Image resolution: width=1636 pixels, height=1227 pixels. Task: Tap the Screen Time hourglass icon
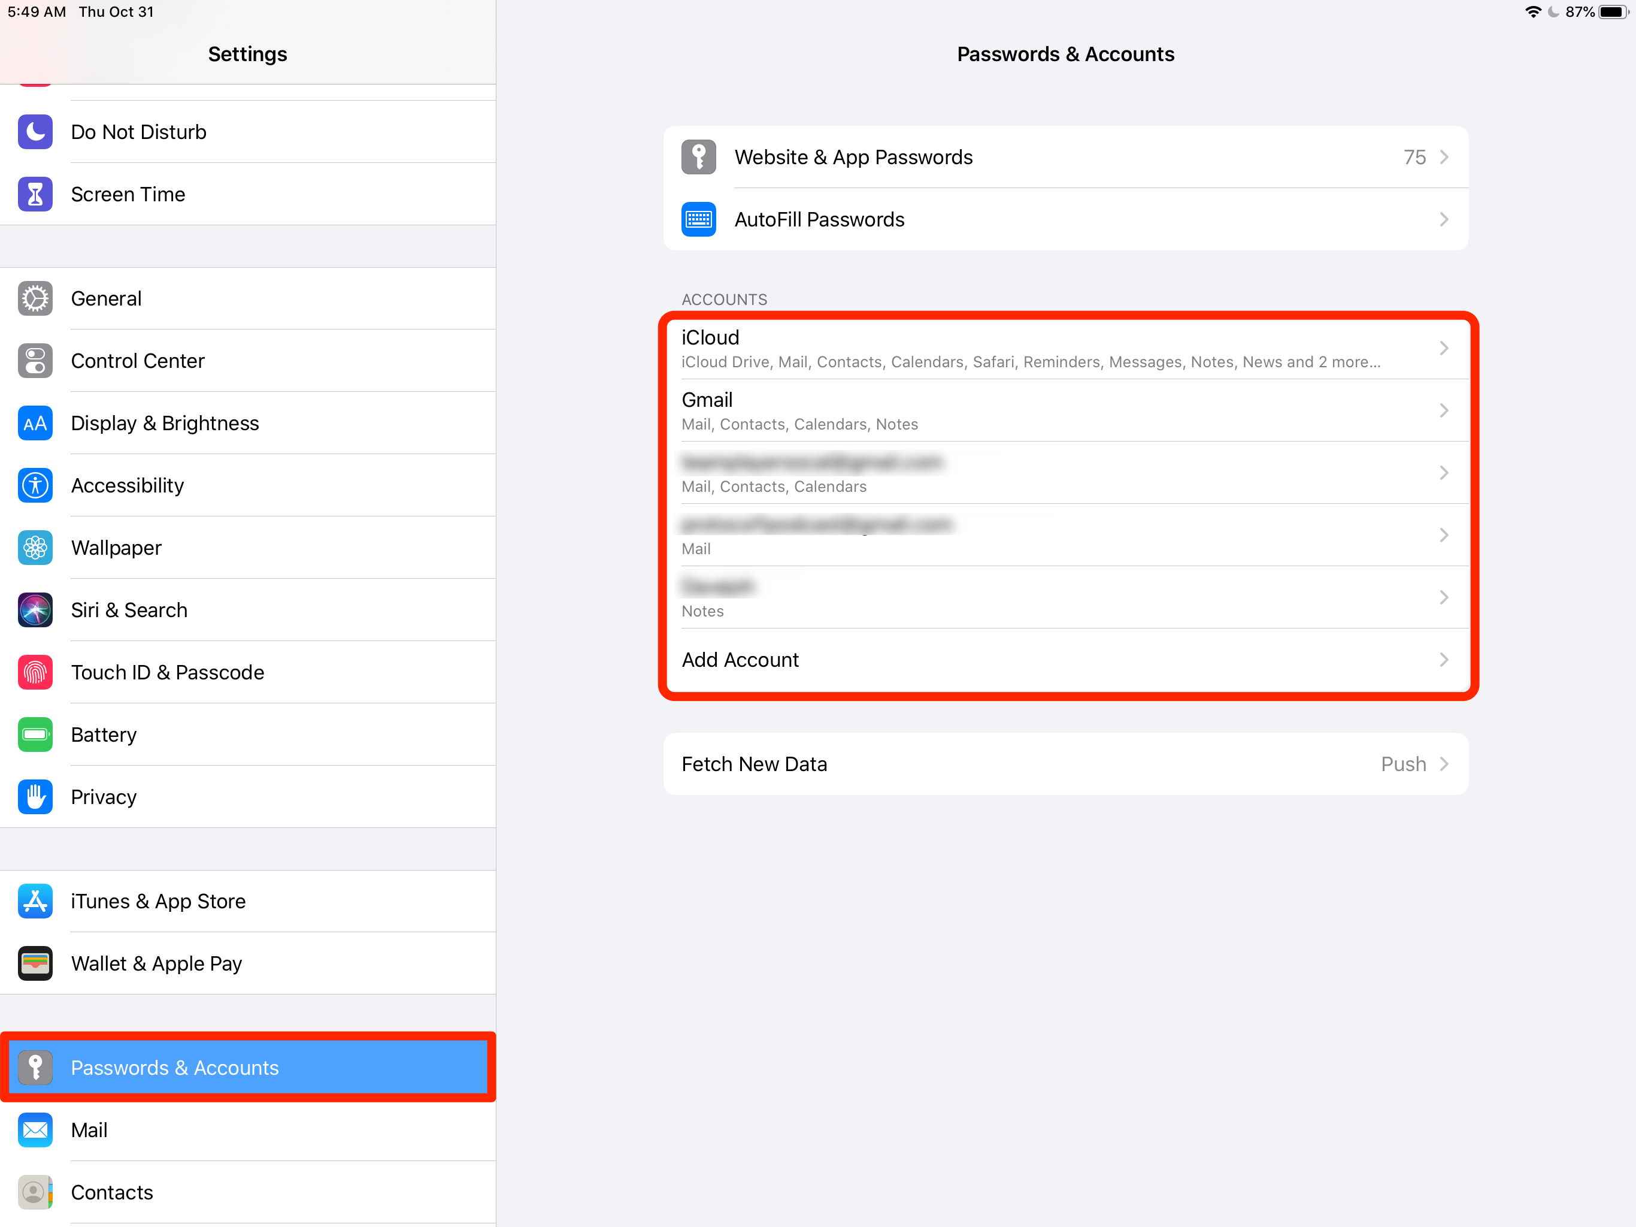pyautogui.click(x=35, y=194)
